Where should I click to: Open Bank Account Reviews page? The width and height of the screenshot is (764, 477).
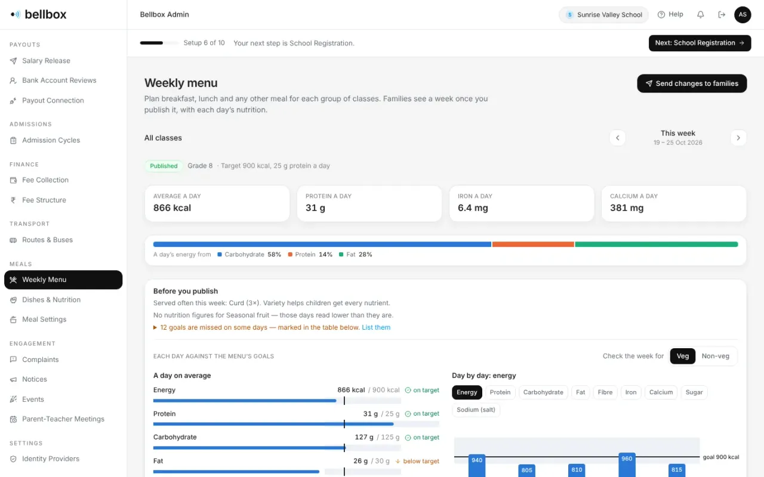coord(63,80)
